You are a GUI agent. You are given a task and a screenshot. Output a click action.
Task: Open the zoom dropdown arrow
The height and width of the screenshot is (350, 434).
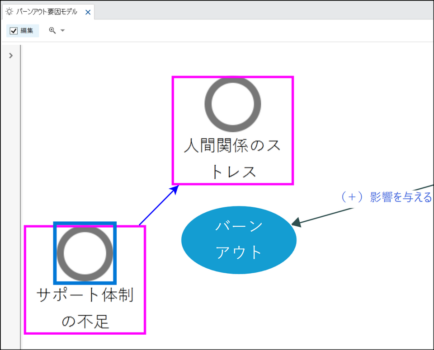coord(63,31)
